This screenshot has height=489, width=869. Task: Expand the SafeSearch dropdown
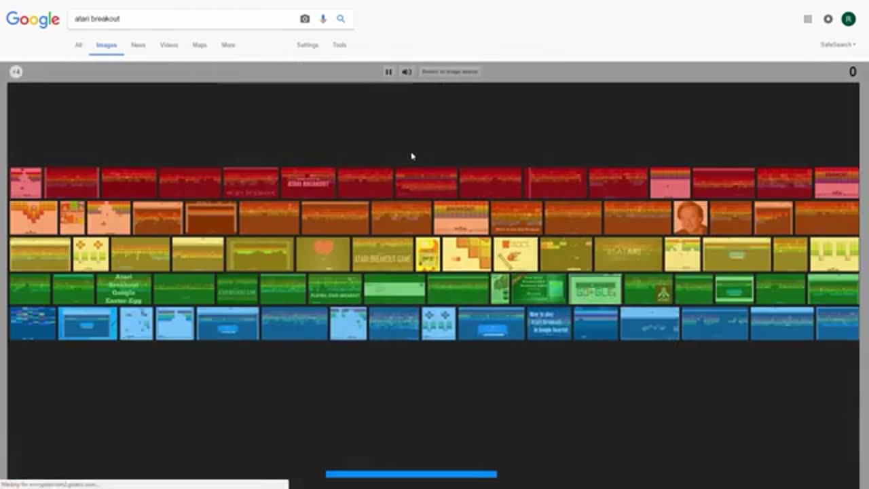[x=838, y=45]
